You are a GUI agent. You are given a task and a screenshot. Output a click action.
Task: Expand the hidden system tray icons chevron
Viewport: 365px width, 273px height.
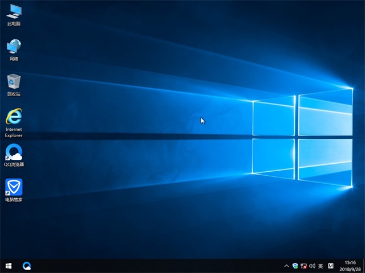click(286, 266)
